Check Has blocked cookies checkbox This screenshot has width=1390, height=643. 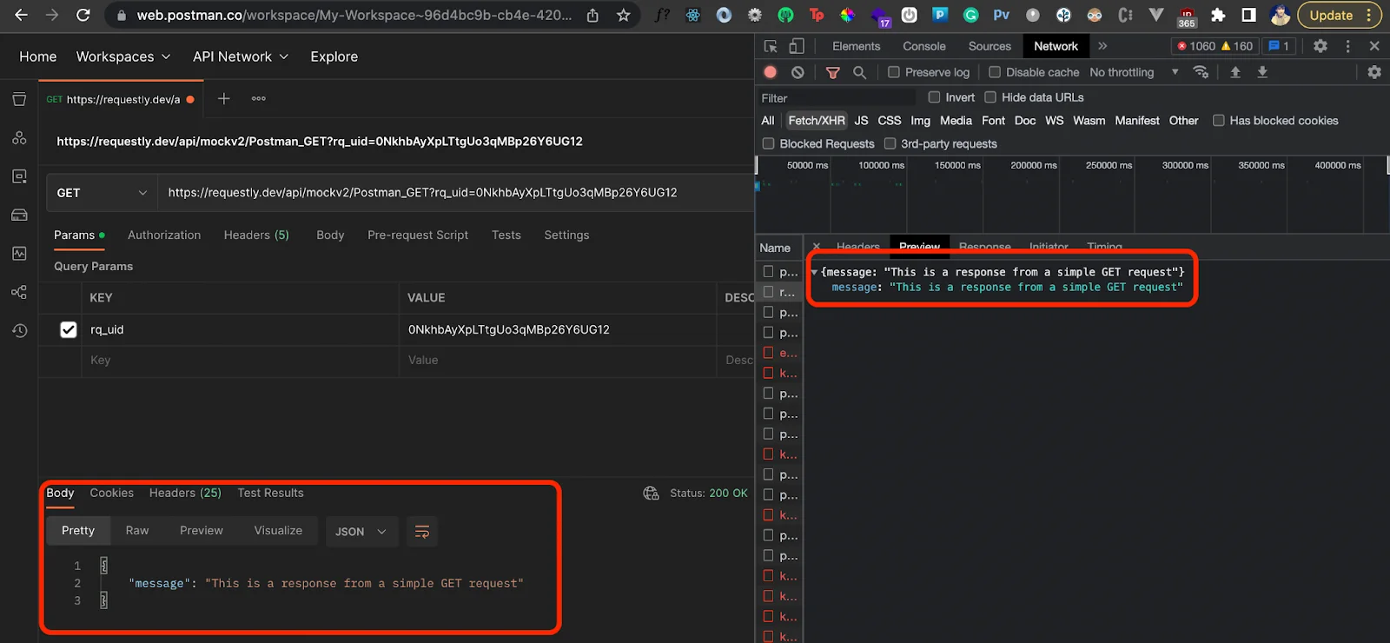point(1219,121)
